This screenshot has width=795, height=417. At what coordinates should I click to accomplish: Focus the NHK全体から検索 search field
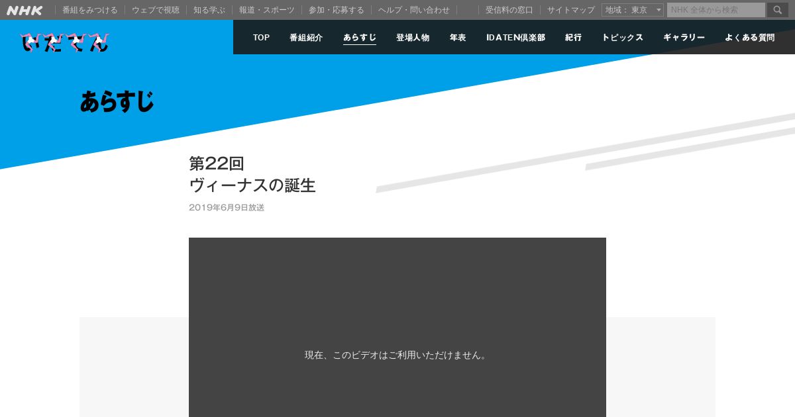coord(716,10)
